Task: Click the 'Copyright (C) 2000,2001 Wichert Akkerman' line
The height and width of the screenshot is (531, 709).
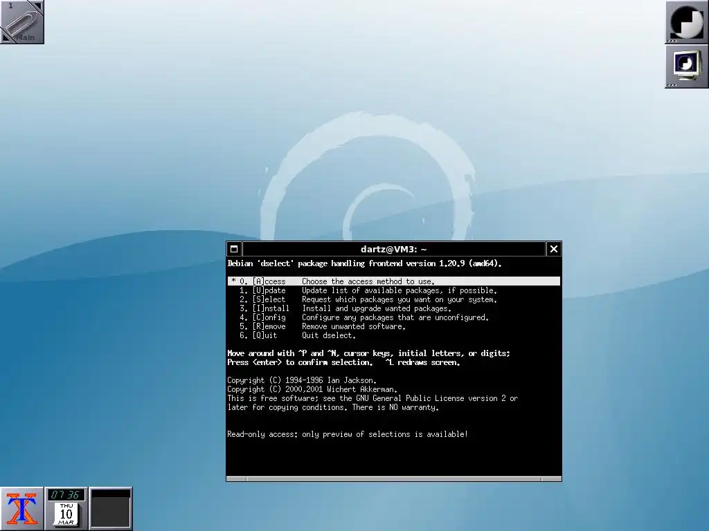Action: [312, 389]
